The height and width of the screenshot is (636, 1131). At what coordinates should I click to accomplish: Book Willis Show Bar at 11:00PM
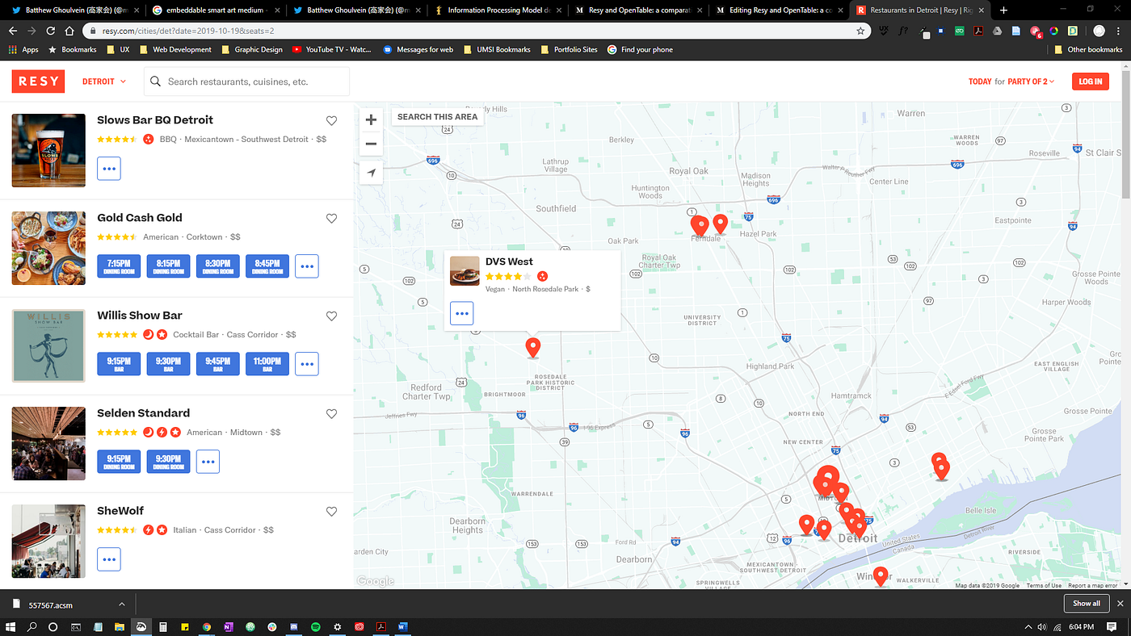[267, 364]
